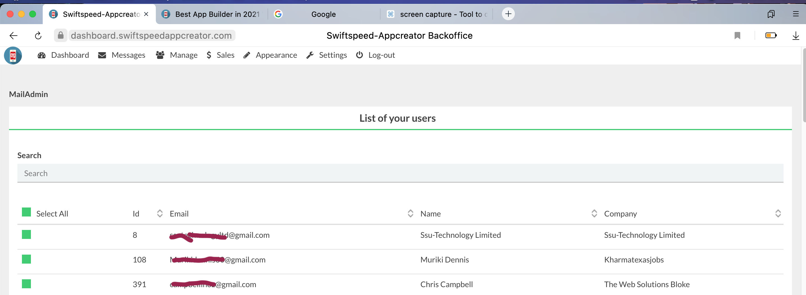The width and height of the screenshot is (806, 295).
Task: Click the List of your users title
Action: (x=397, y=118)
